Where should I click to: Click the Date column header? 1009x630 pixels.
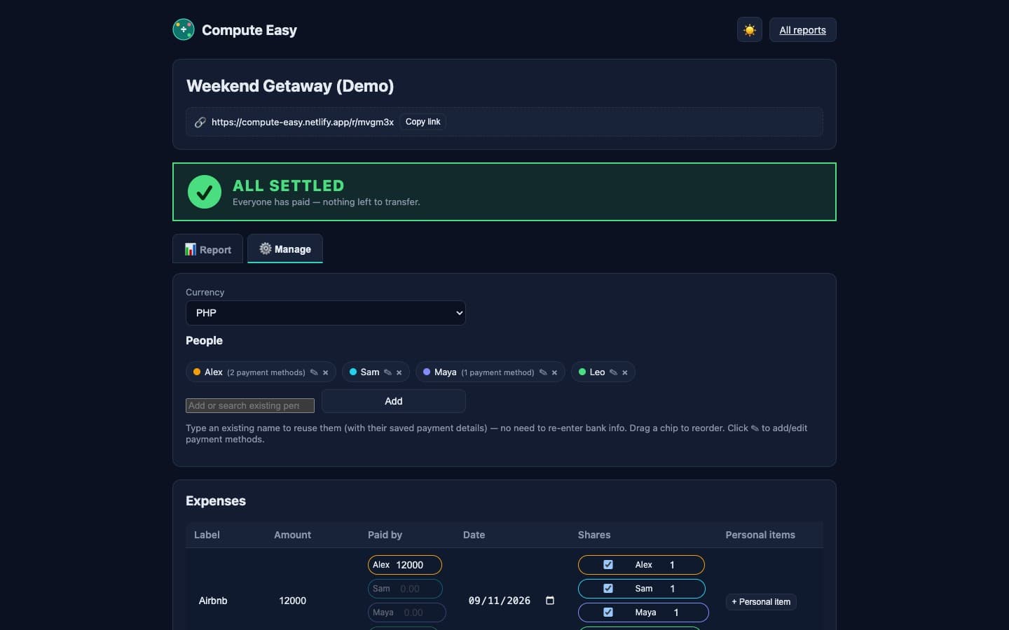(474, 535)
